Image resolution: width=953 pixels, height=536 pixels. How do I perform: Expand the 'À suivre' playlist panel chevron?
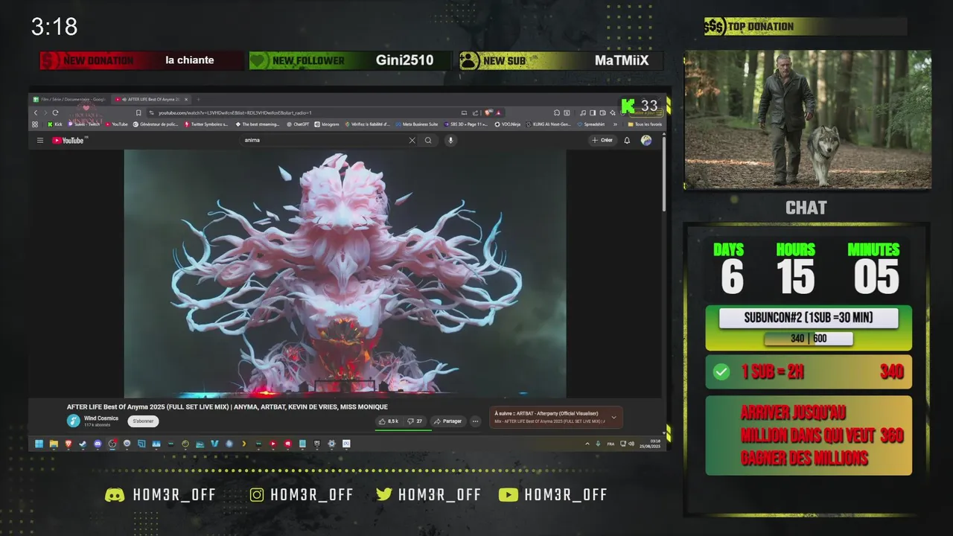coord(613,418)
